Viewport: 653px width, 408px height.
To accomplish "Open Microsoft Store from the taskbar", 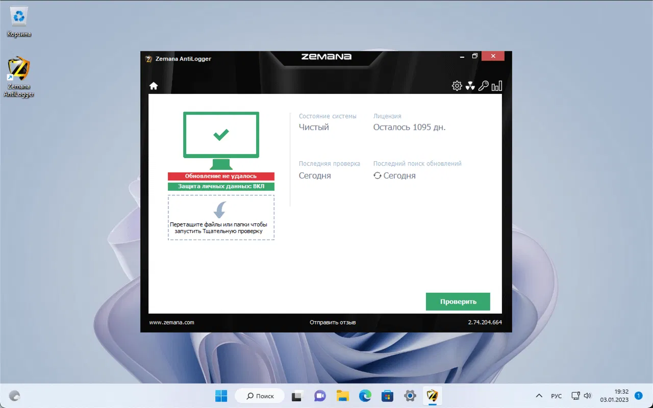I will coord(387,396).
